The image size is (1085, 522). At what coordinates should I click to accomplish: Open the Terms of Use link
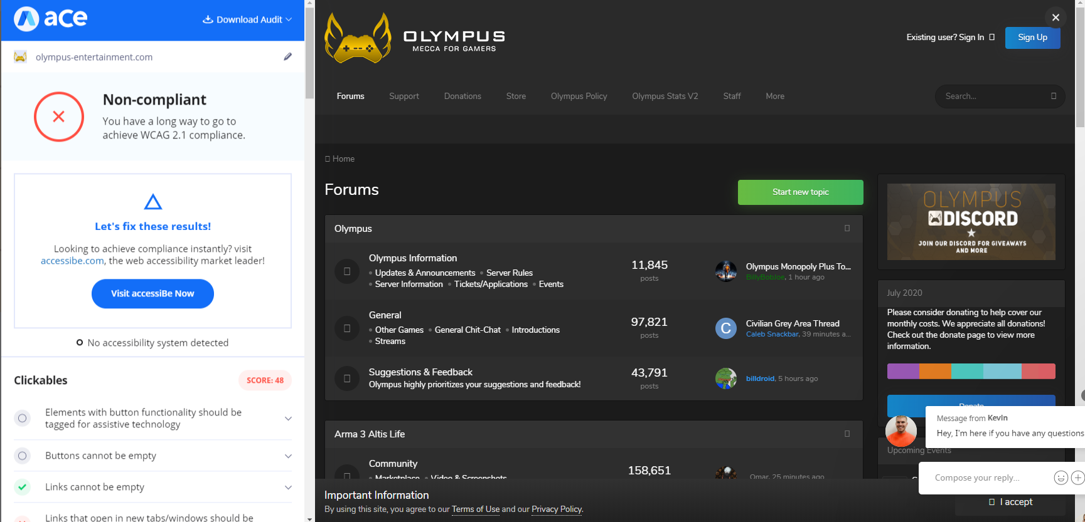476,509
